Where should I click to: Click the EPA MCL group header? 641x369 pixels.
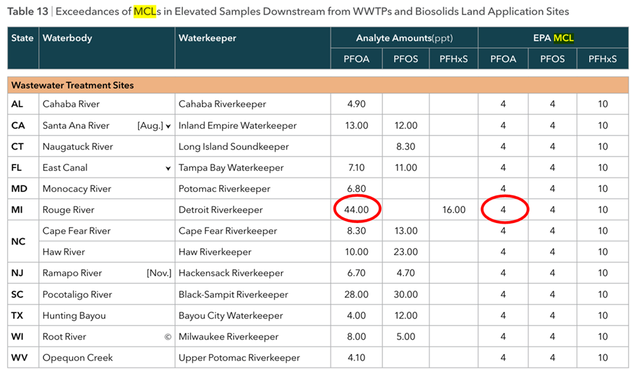point(553,38)
